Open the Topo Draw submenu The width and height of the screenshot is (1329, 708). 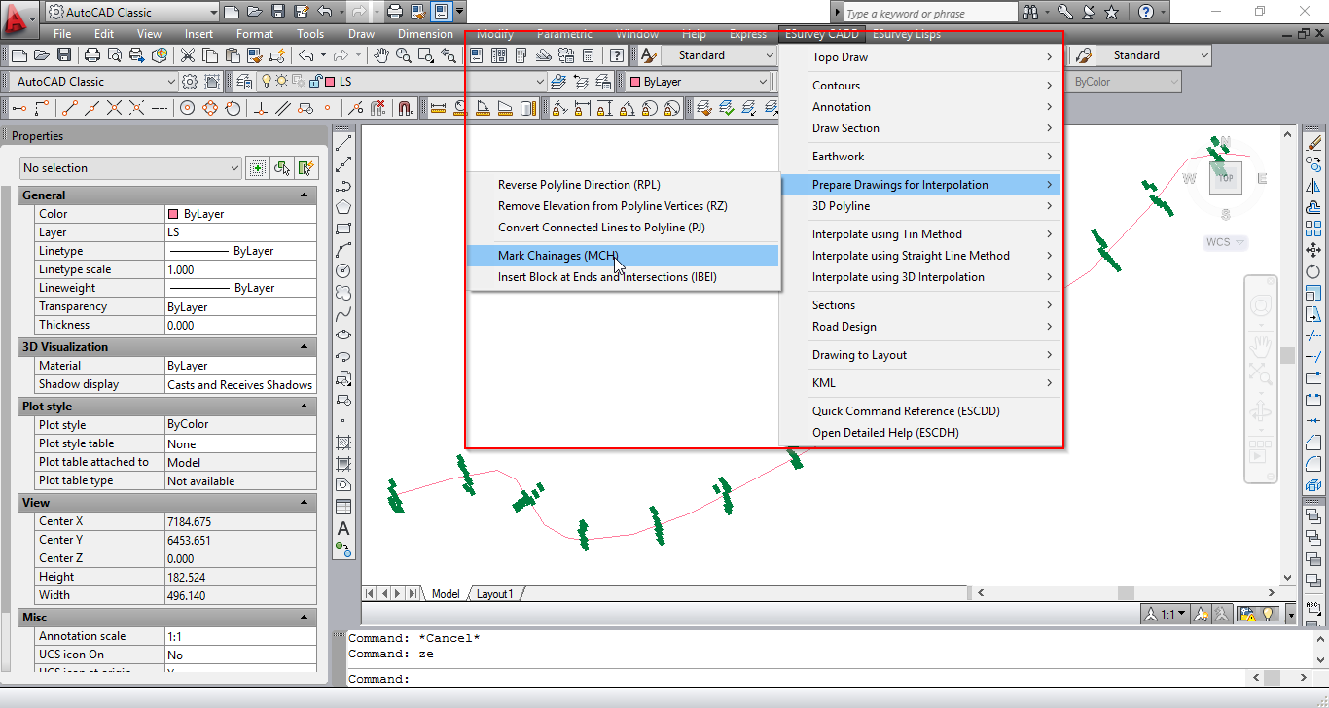(840, 57)
